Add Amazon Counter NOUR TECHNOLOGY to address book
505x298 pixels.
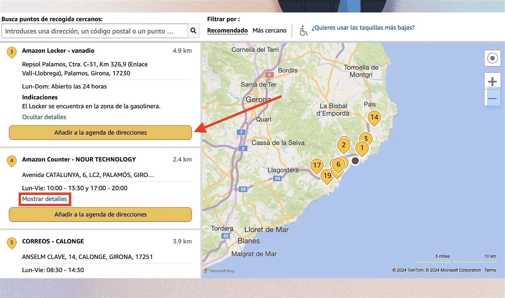[x=100, y=214]
